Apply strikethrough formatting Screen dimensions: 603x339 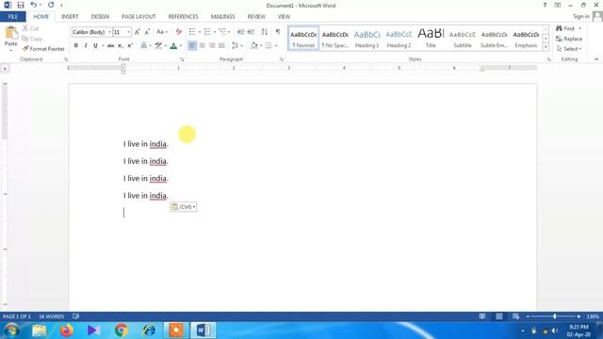(x=111, y=46)
